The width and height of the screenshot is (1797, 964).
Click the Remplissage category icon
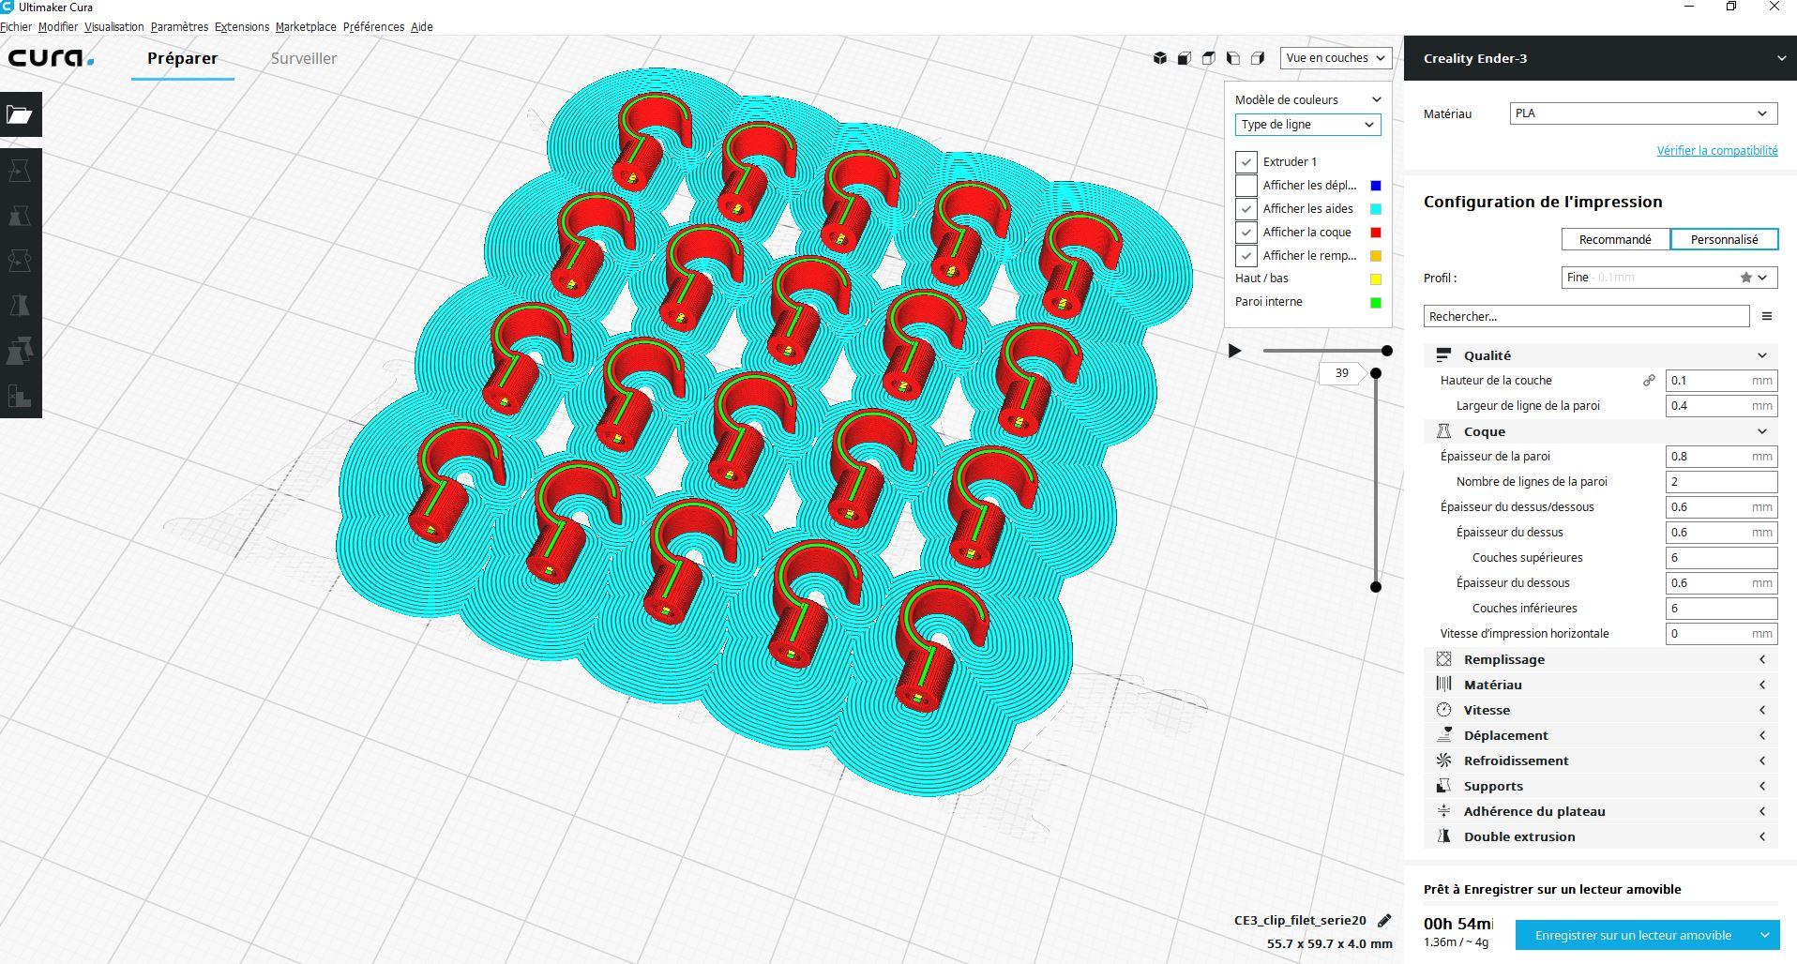coord(1444,659)
